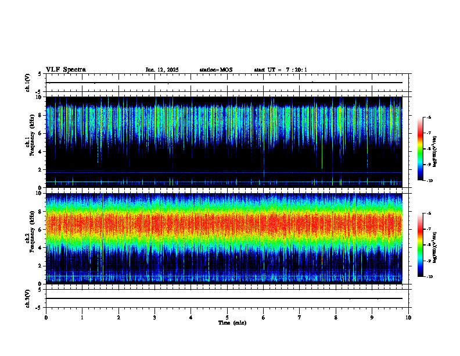Click the ch.1 voltage waveform trace

pyautogui.click(x=224, y=83)
